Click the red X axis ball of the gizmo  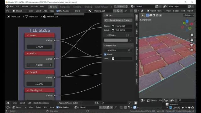[192, 24]
